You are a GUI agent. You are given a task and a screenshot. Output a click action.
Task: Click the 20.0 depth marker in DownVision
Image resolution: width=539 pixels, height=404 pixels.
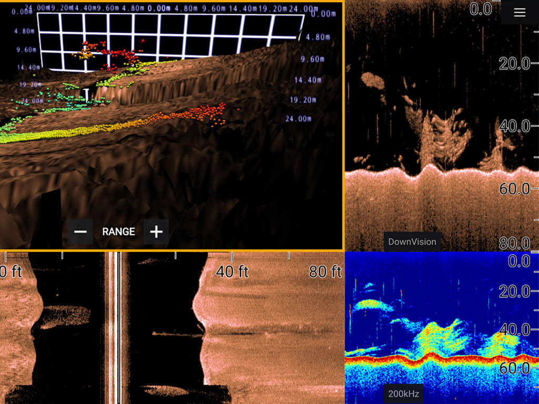(514, 64)
